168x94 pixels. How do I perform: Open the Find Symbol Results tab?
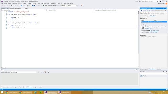point(37,87)
